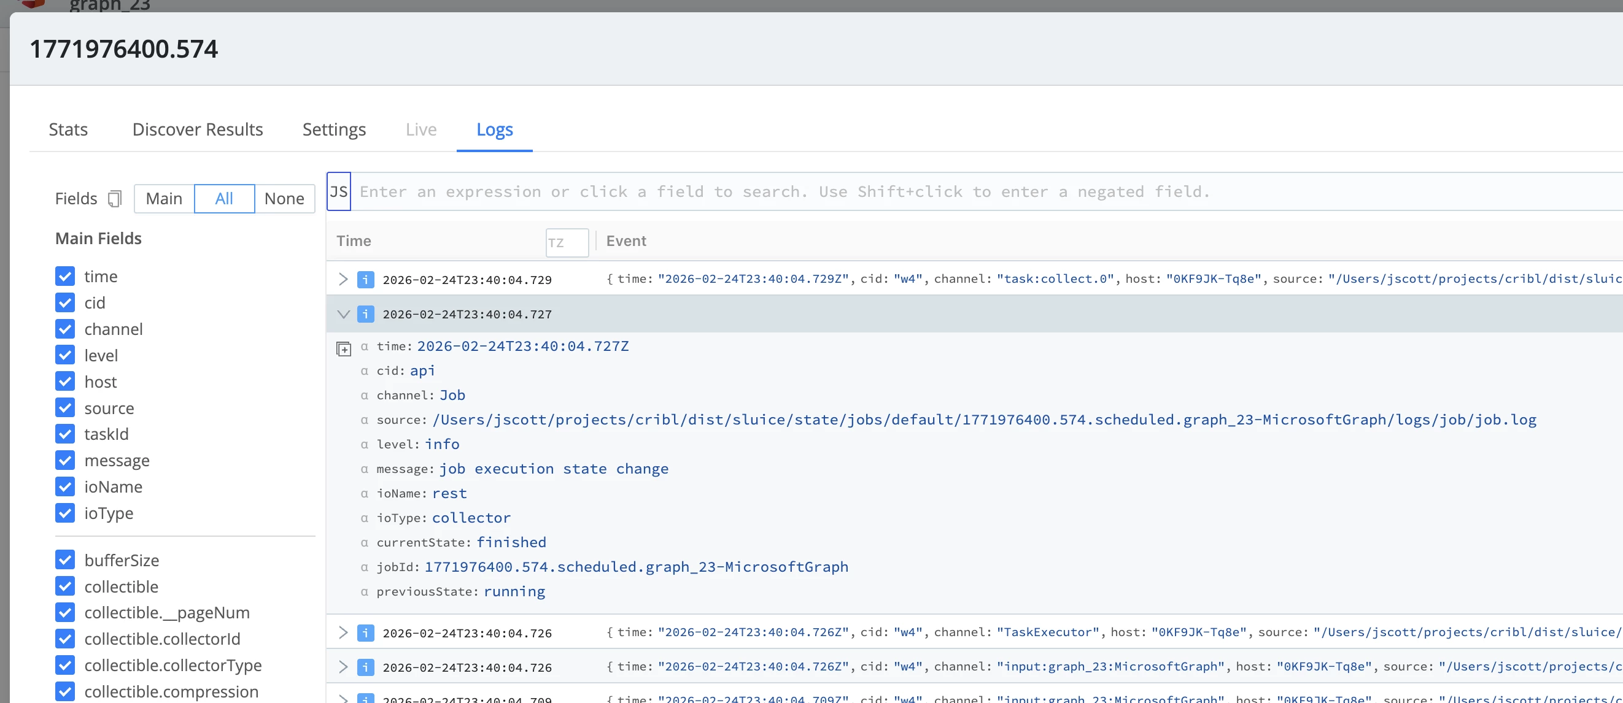Click the expand-all icon beside the time field
The image size is (1623, 703).
point(343,348)
